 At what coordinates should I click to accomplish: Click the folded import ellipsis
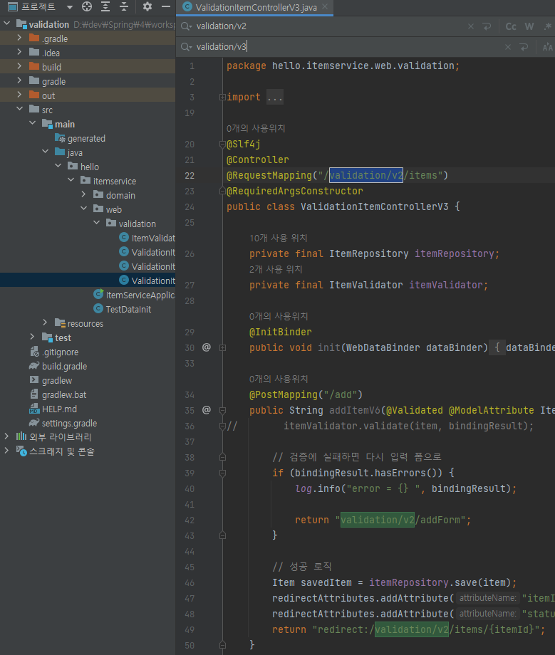(x=274, y=98)
